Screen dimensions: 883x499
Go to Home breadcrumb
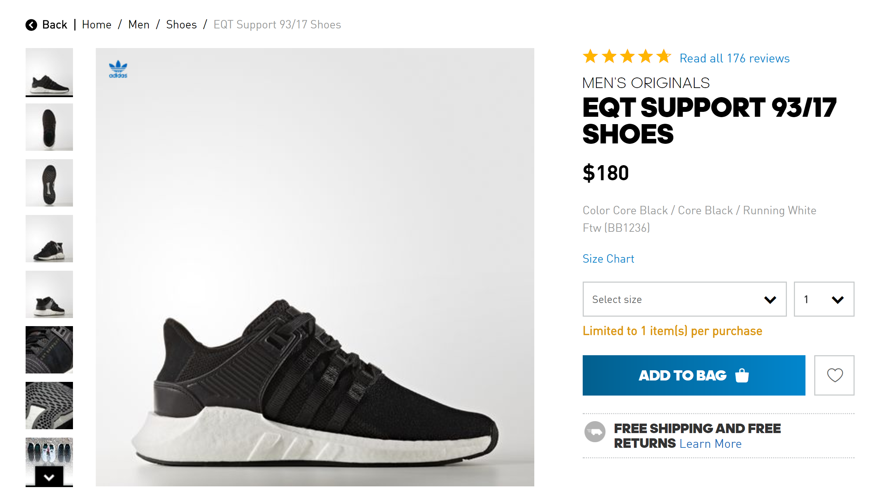[x=96, y=25]
